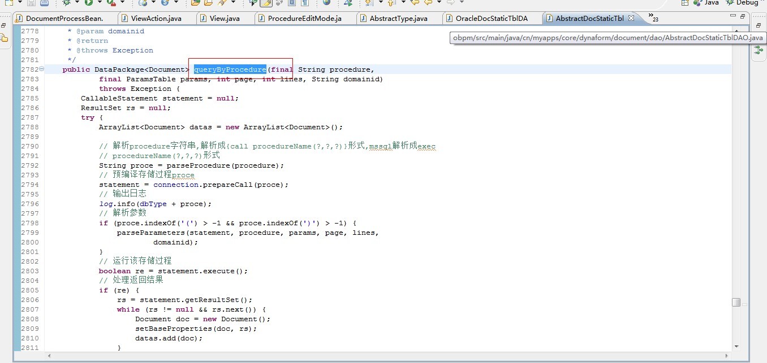This screenshot has width=767, height=363.
Task: Maximize the editor area
Action: point(743,16)
